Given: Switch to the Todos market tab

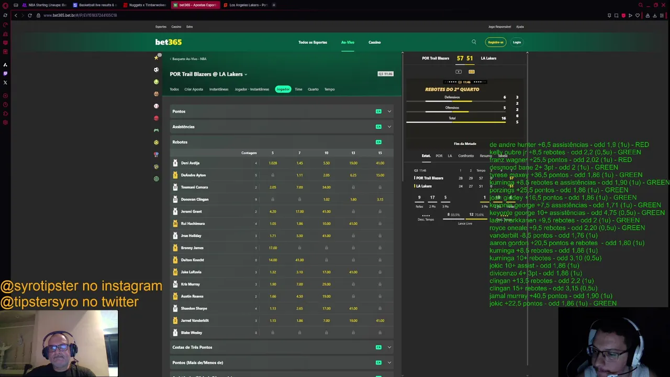Looking at the screenshot, I should (x=174, y=89).
